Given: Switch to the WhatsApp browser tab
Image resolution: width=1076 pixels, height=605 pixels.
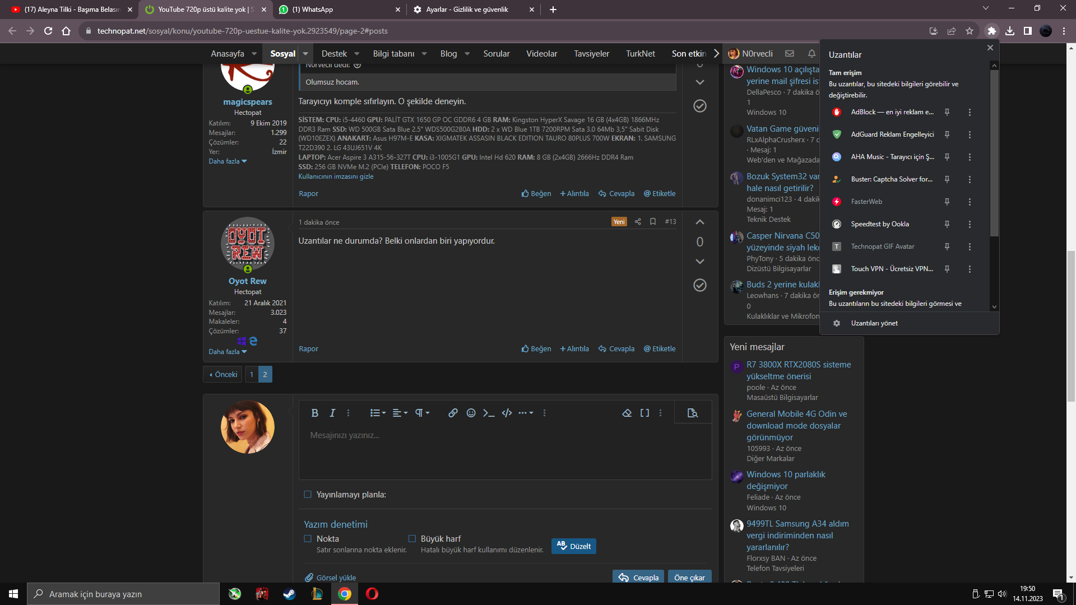Looking at the screenshot, I should click(x=314, y=10).
